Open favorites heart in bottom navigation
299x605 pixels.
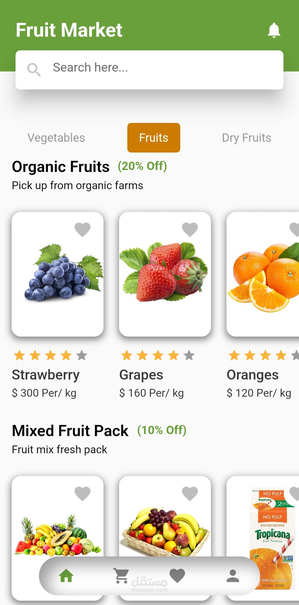177,576
